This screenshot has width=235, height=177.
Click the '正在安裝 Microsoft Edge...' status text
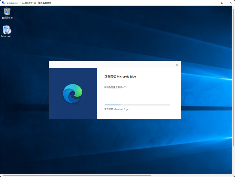click(117, 109)
